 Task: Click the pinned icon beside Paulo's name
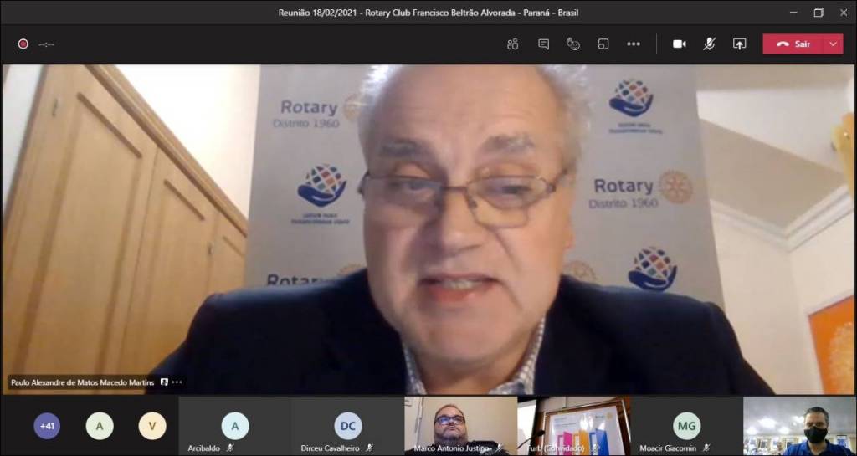click(x=164, y=382)
